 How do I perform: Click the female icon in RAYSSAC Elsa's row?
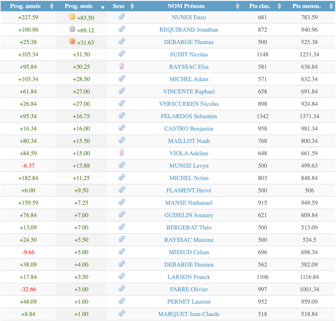pyautogui.click(x=121, y=67)
